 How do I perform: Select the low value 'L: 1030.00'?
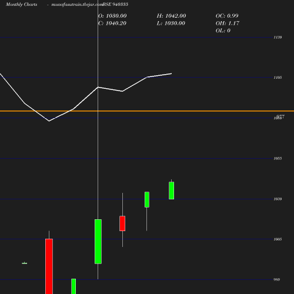(171, 23)
